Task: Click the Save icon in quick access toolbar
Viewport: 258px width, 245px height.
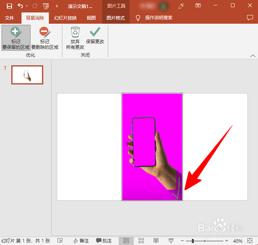Action: 9,6
